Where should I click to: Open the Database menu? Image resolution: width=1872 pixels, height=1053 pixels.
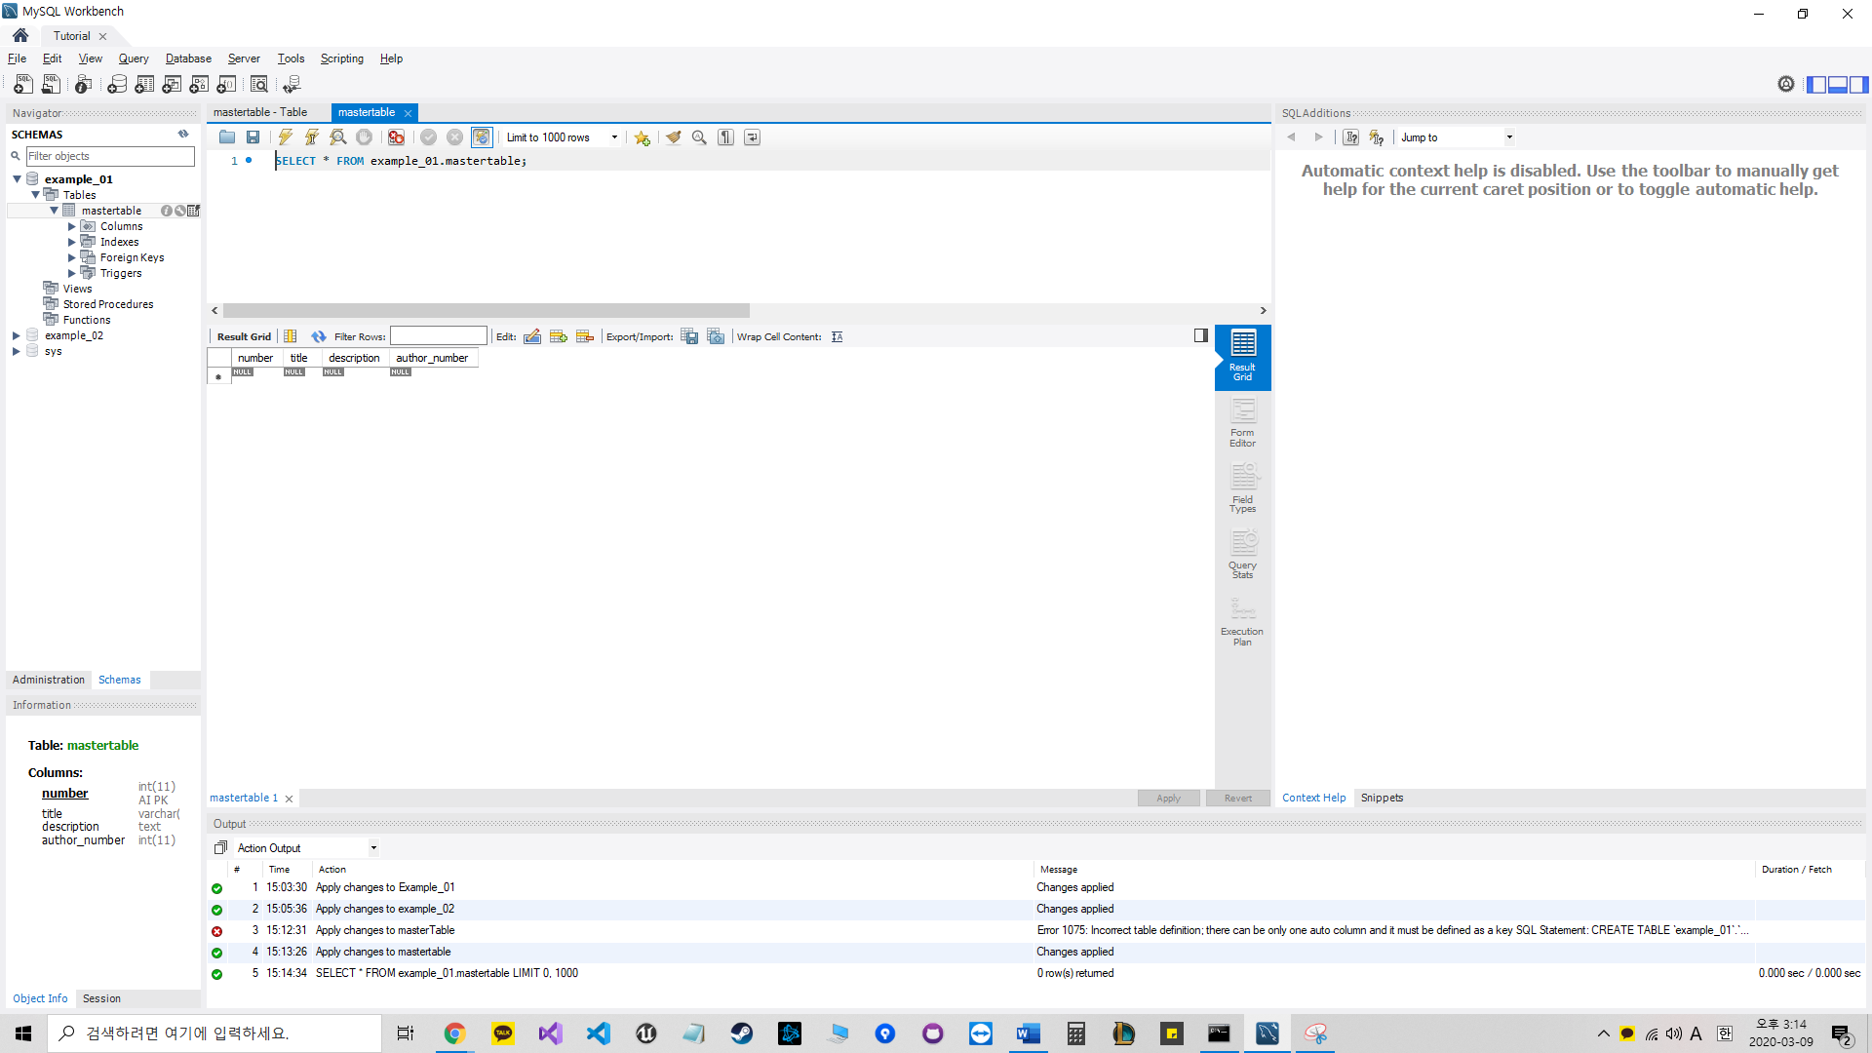click(x=188, y=58)
